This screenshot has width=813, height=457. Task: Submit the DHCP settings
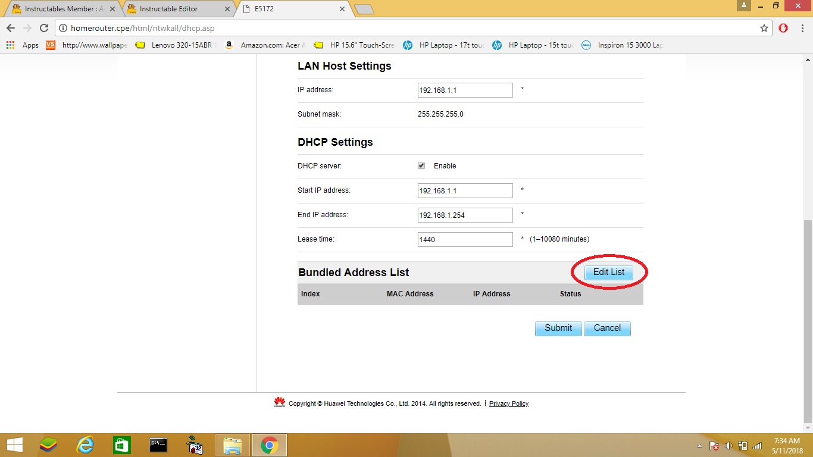point(558,328)
